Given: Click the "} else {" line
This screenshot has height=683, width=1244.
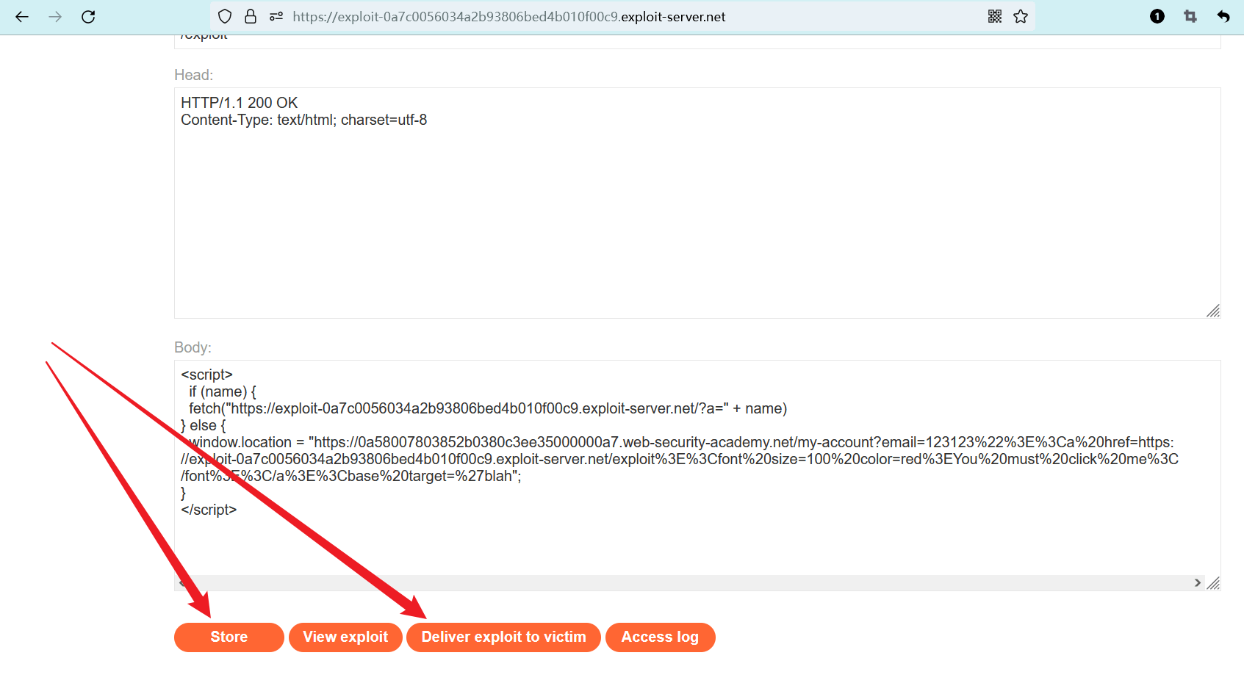Looking at the screenshot, I should coord(204,425).
